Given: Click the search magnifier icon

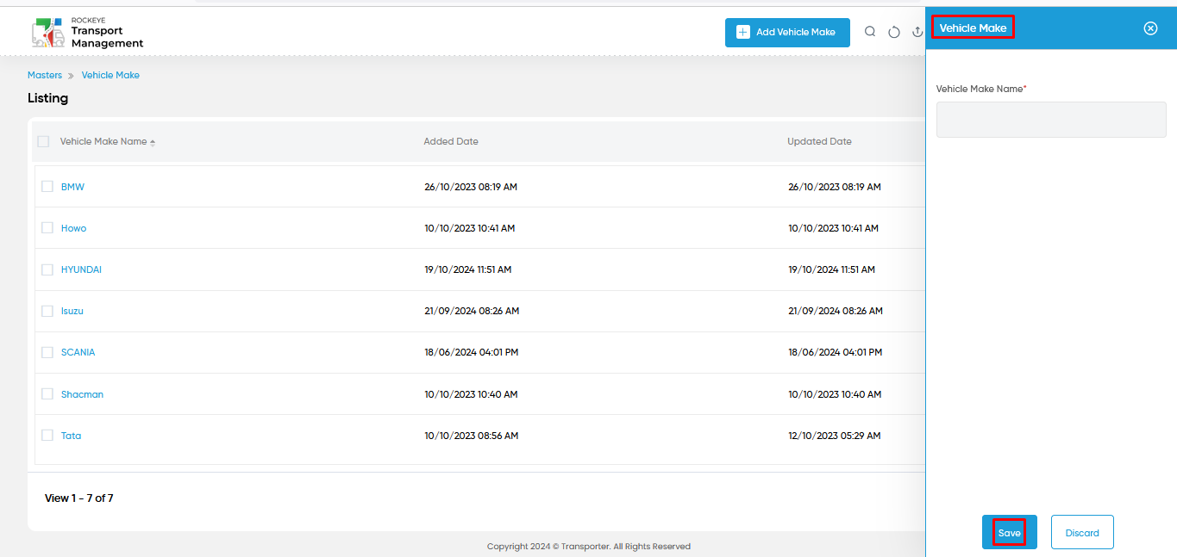Looking at the screenshot, I should tap(870, 32).
